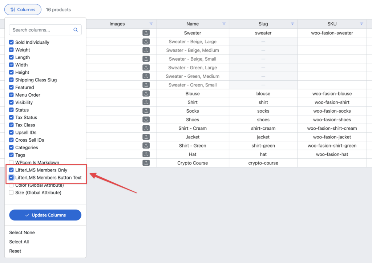This screenshot has width=372, height=263.
Task: Click upload icon in Sweater - Beige, Large row
Action: click(146, 41)
